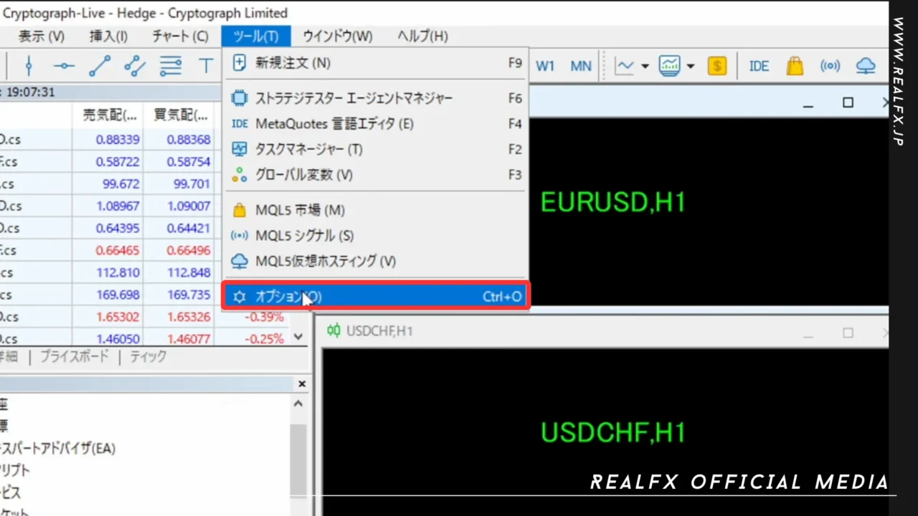Open the ウインドウ(W) menu

click(337, 36)
